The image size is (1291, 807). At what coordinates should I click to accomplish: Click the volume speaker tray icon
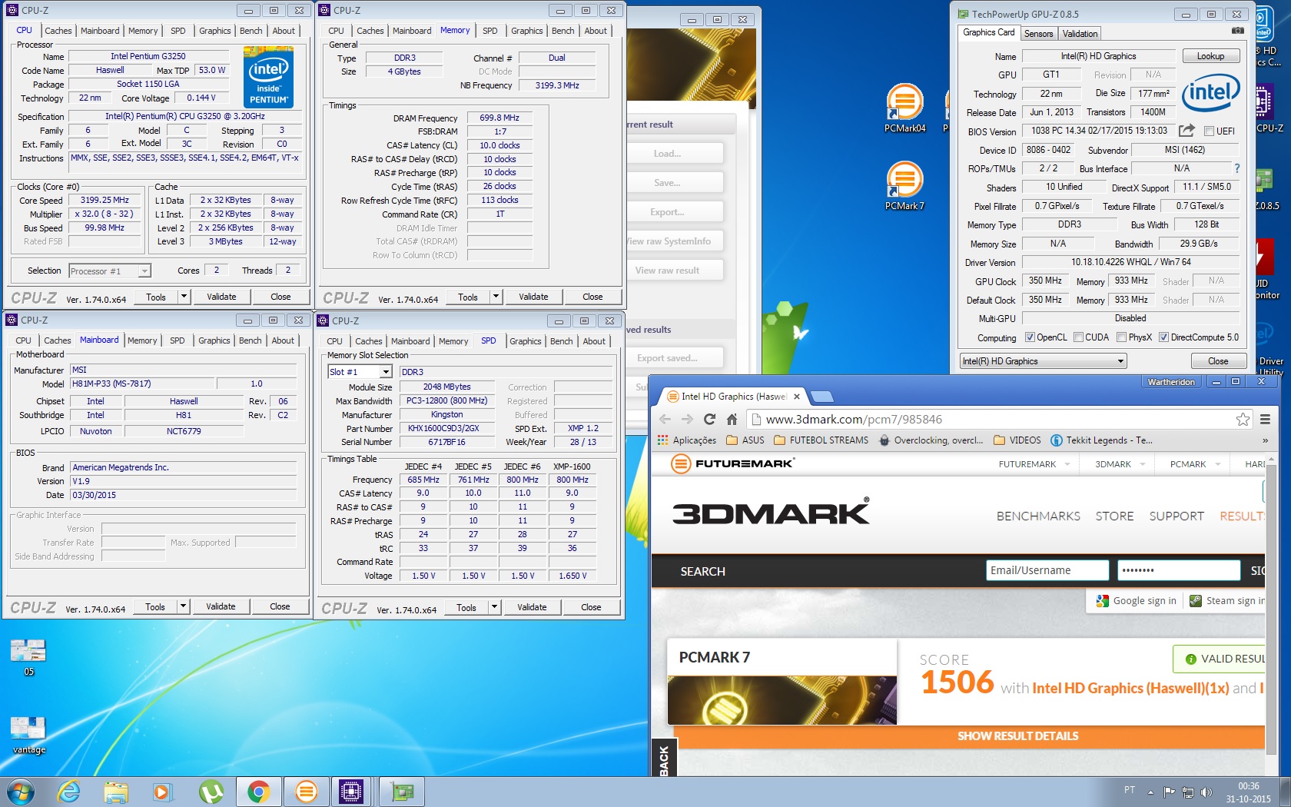click(x=1206, y=792)
